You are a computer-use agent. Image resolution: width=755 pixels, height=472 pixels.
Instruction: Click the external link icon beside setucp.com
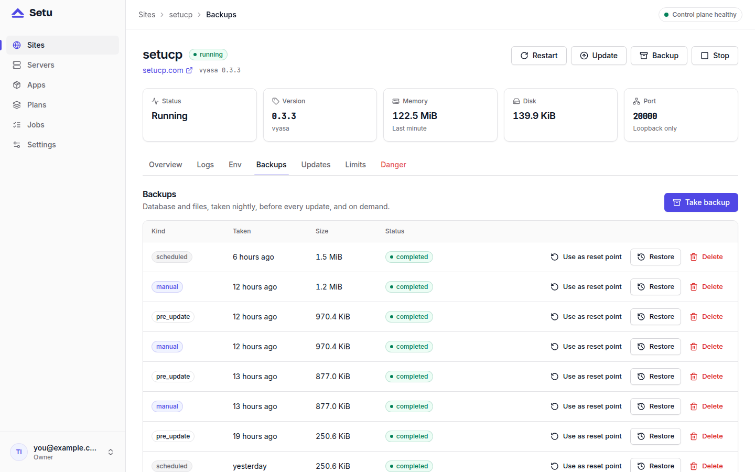point(189,70)
